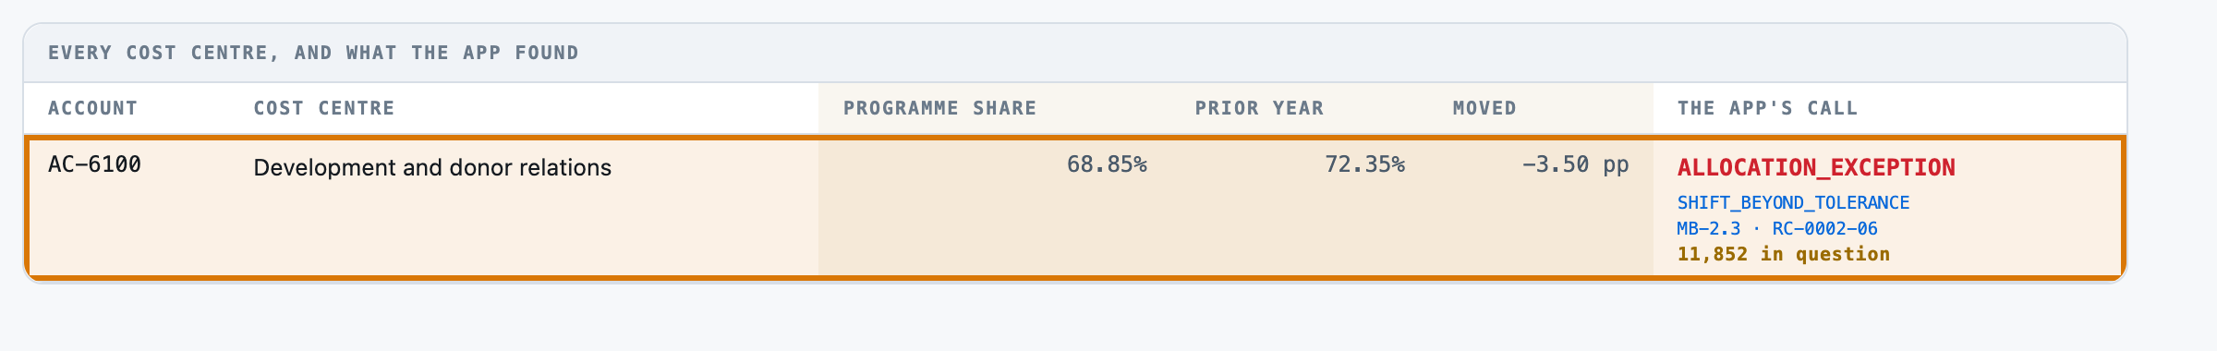This screenshot has height=351, width=2217.
Task: Click the 11,852 in question amount
Action: click(x=1784, y=254)
